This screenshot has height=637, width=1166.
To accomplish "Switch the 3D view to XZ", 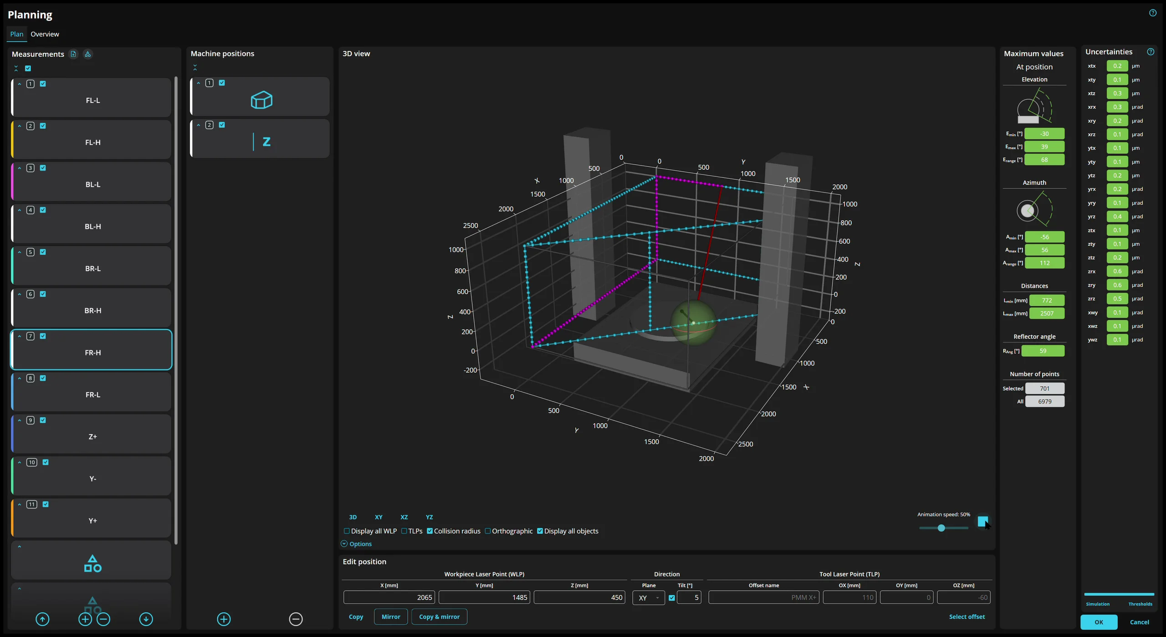I will [x=404, y=517].
